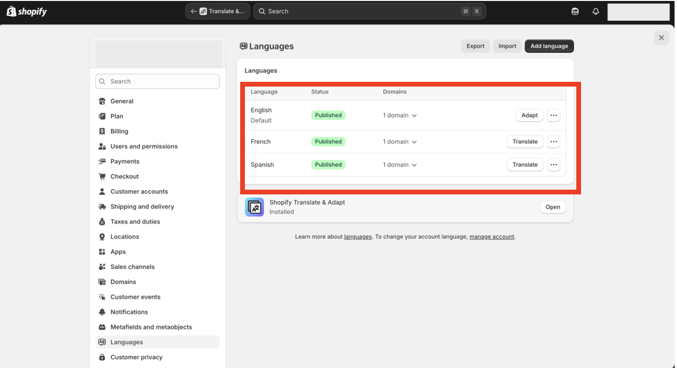Click the Domains icon
This screenshot has width=677, height=368.
point(102,282)
